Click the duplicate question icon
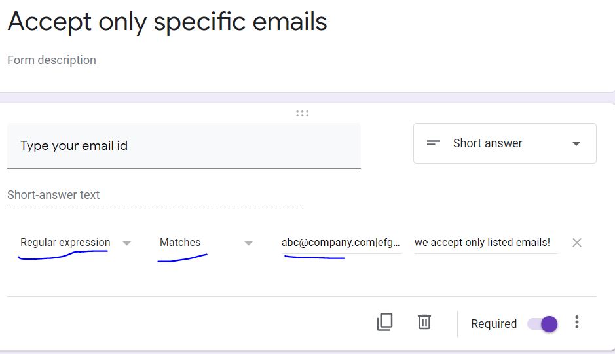This screenshot has height=354, width=615. pyautogui.click(x=384, y=322)
